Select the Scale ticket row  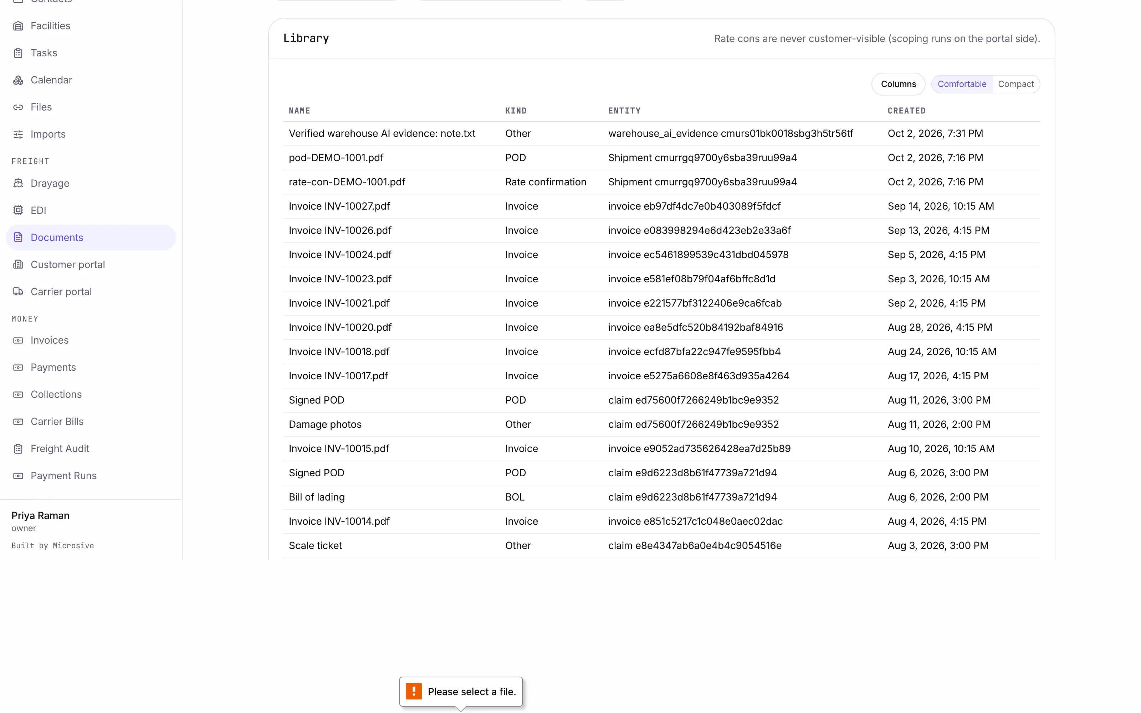tap(661, 545)
